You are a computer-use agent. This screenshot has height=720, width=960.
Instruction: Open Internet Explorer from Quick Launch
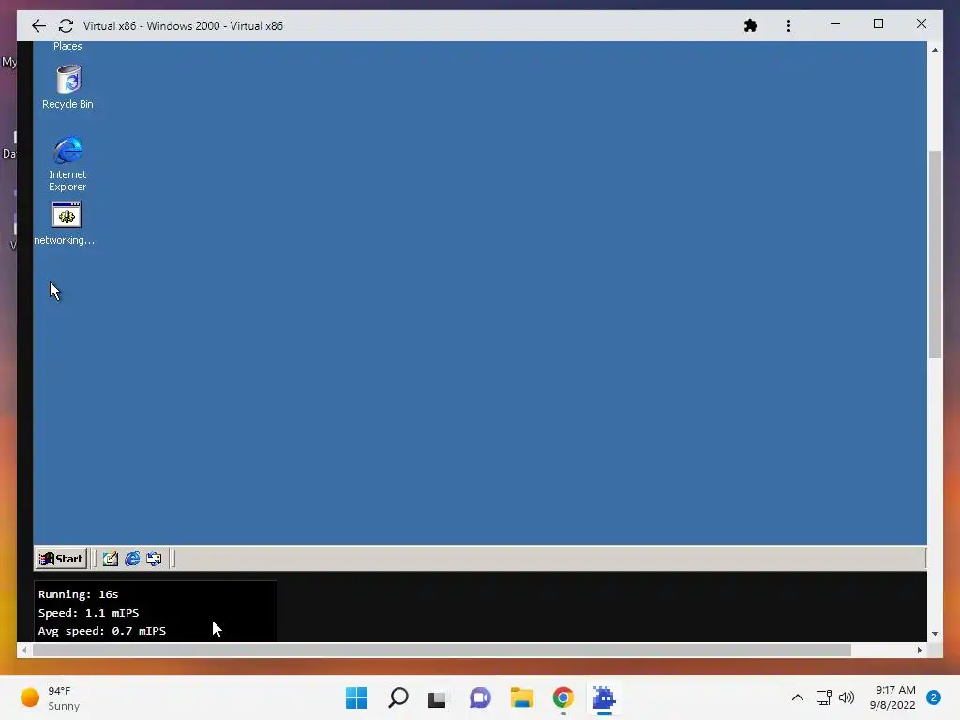coord(132,559)
